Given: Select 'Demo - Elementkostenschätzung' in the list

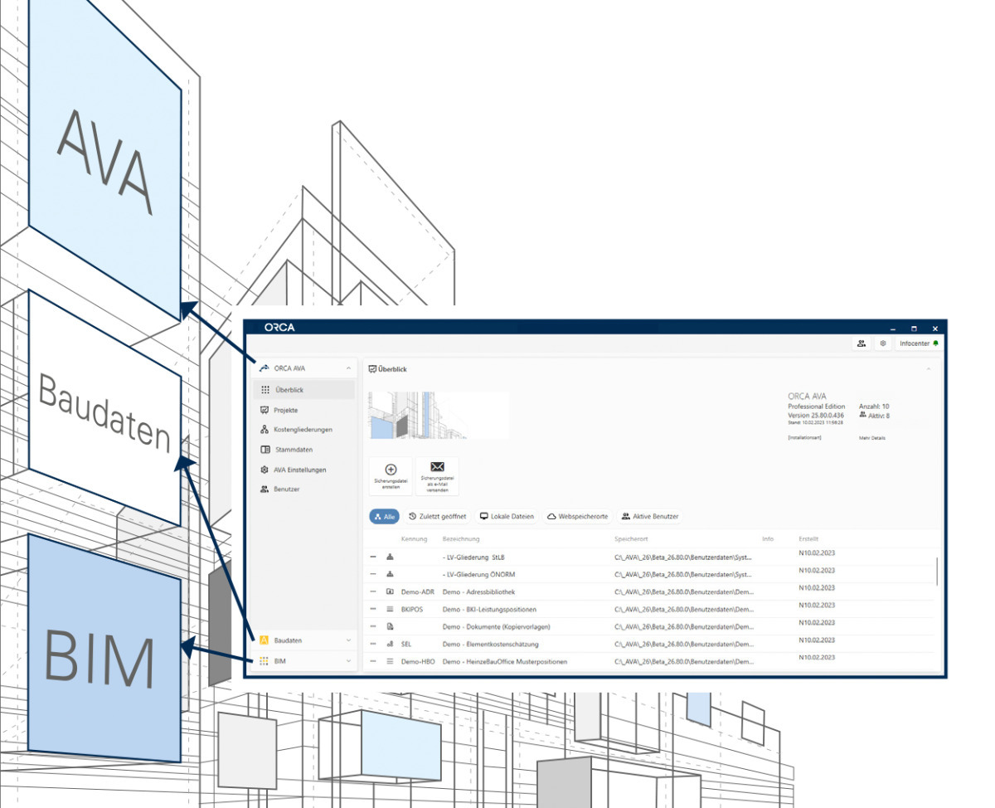Looking at the screenshot, I should [491, 644].
